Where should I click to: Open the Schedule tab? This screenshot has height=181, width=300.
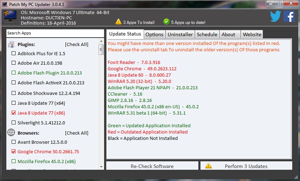(x=207, y=34)
